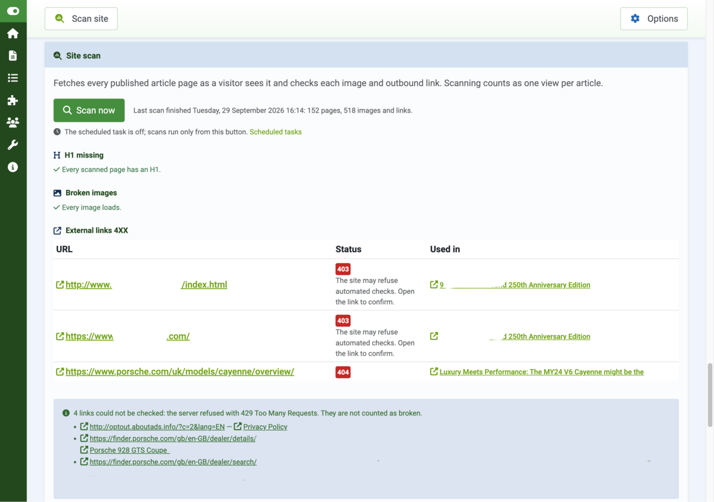Click the page vertical scrollbar
714x502 pixels.
(709, 395)
